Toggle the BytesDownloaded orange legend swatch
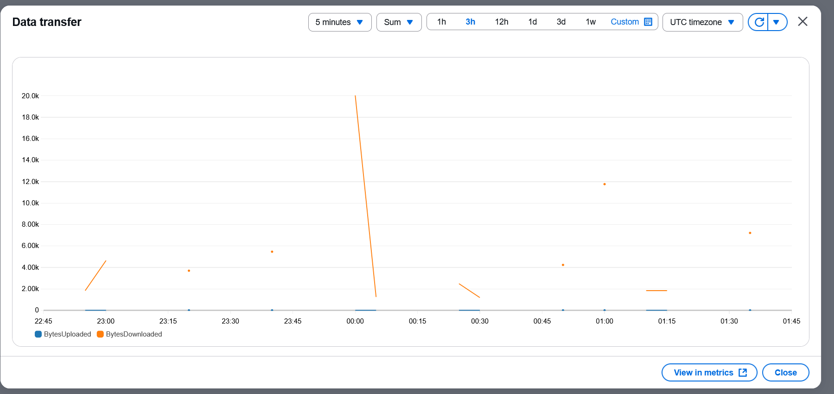 click(x=100, y=334)
